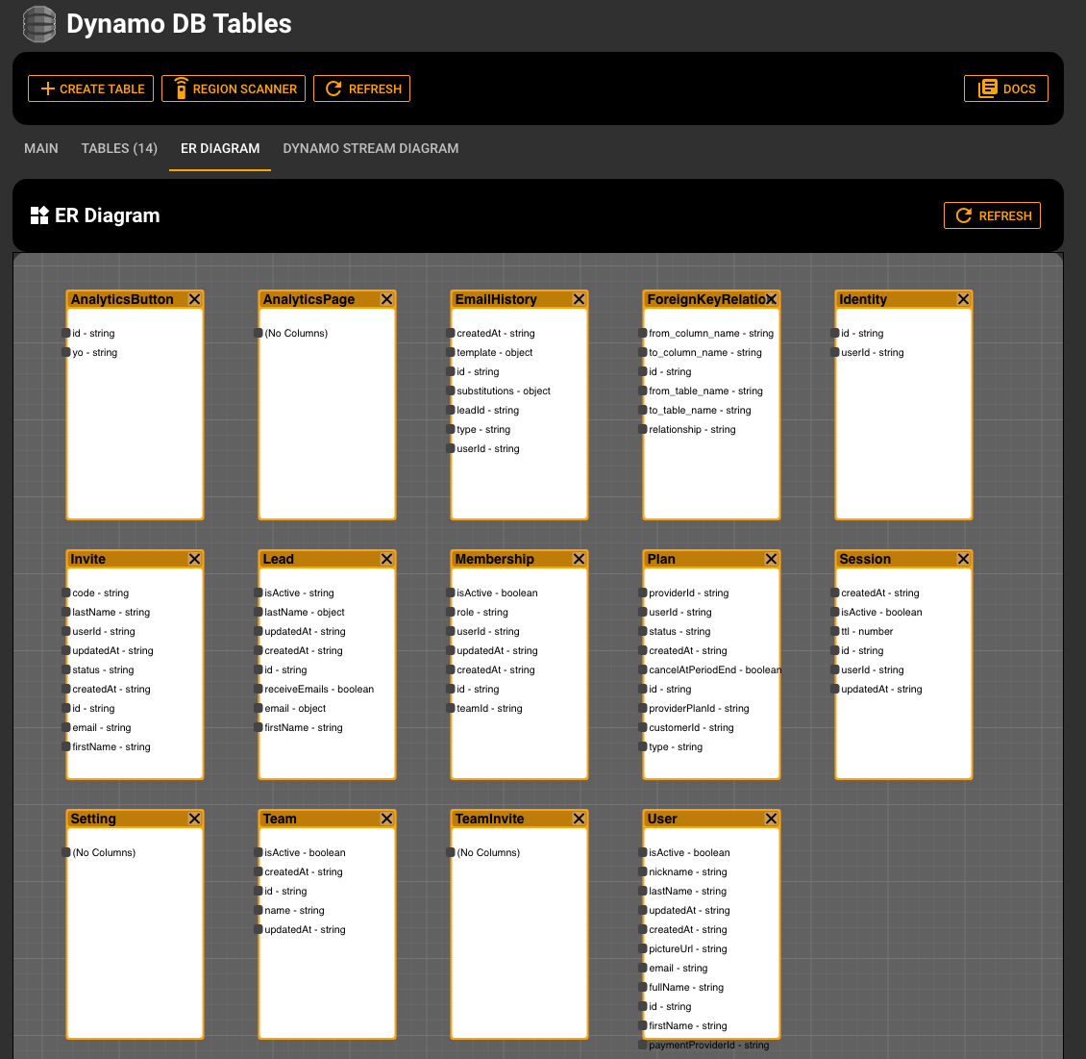The width and height of the screenshot is (1086, 1059).
Task: Close the Session table card
Action: (x=963, y=559)
